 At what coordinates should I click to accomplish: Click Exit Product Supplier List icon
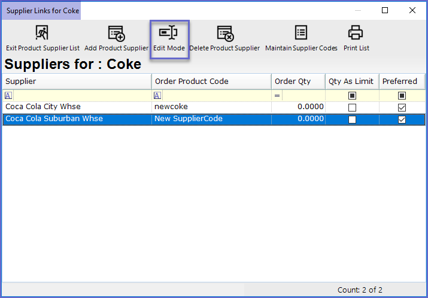click(42, 34)
